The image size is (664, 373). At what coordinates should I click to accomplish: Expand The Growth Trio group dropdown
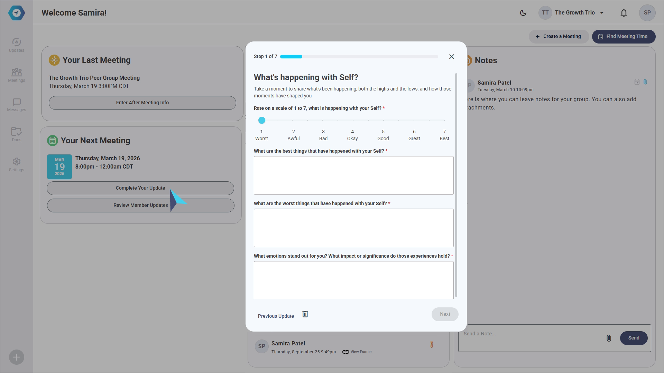601,13
